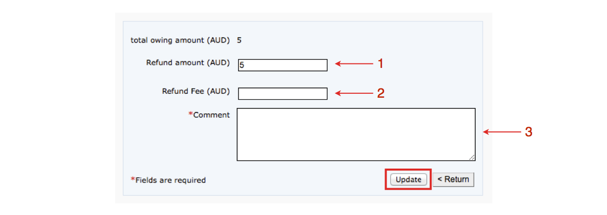Click the red arrow pointing to Refund Fee
The image size is (607, 215).
(354, 93)
